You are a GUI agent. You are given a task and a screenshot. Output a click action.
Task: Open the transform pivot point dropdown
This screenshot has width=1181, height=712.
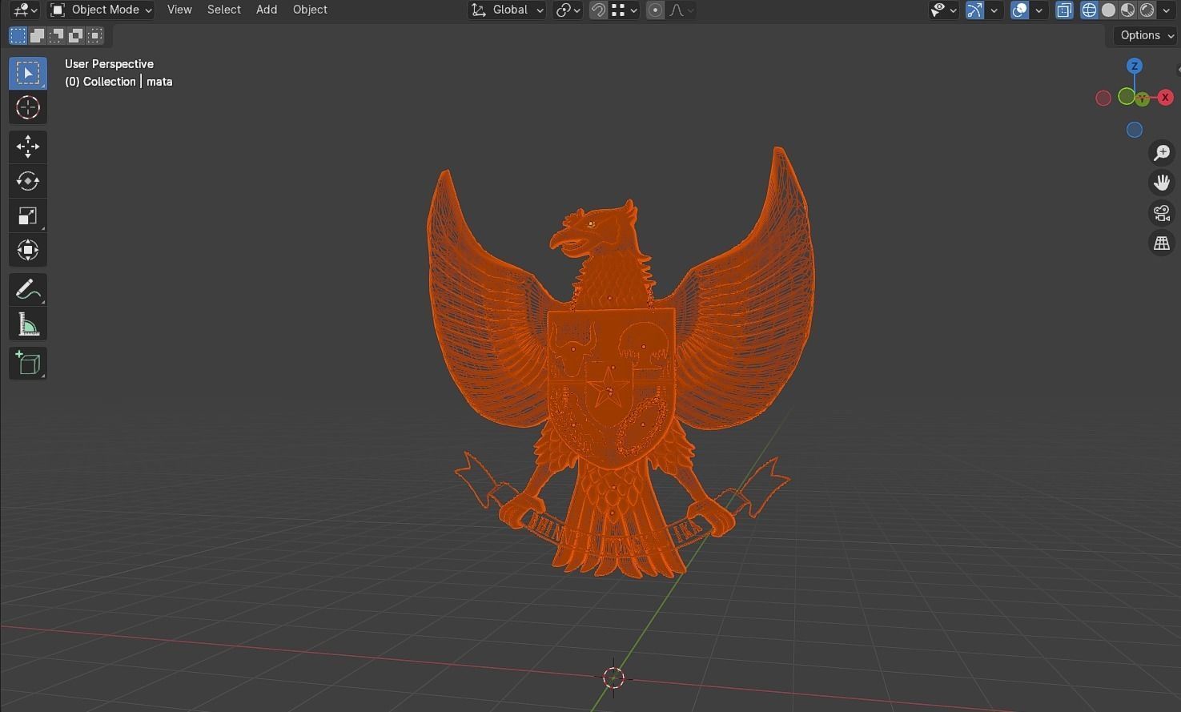point(568,10)
